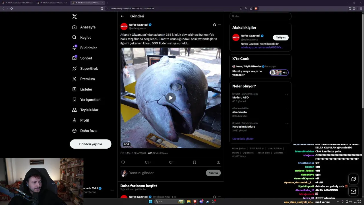Open Grok icon on the post header
This screenshot has width=364, height=205.
click(x=214, y=25)
